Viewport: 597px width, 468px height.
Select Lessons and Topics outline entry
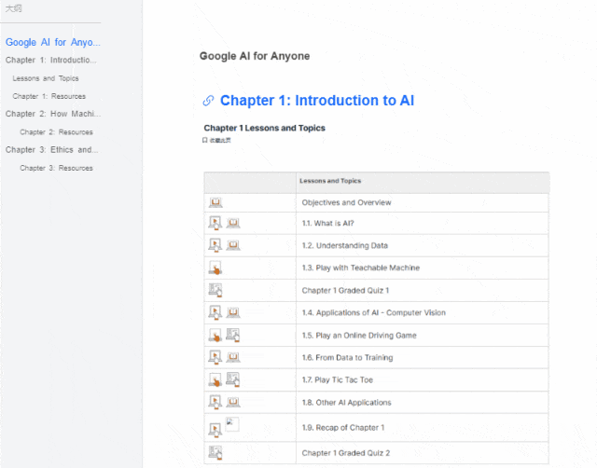pos(46,78)
